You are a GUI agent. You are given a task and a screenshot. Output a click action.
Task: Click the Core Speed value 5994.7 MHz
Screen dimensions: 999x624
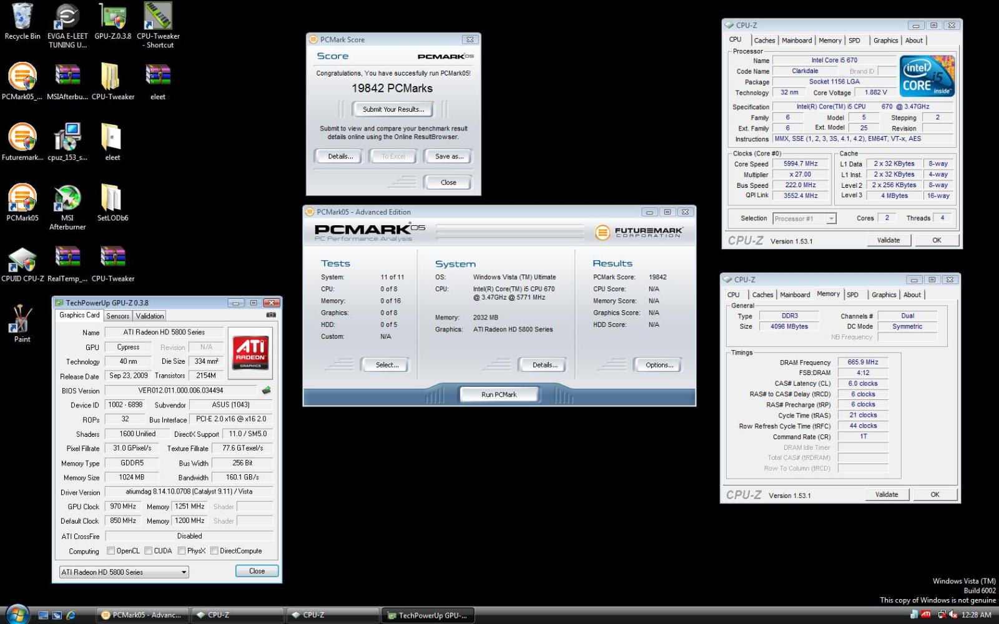coord(800,163)
